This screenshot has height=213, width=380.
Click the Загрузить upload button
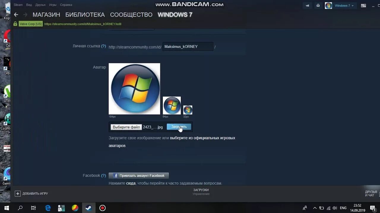pyautogui.click(x=179, y=127)
